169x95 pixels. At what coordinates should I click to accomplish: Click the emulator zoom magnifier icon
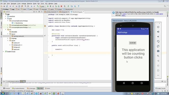(158, 56)
